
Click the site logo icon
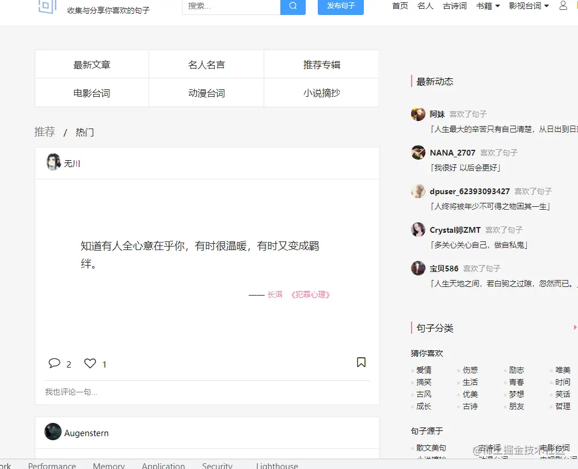[x=47, y=6]
